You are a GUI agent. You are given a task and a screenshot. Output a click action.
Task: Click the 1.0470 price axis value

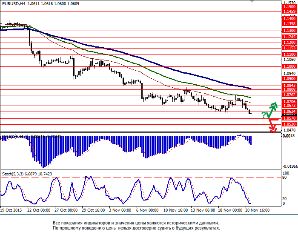(289, 130)
